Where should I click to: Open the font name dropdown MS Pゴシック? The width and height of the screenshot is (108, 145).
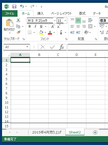(x=55, y=20)
